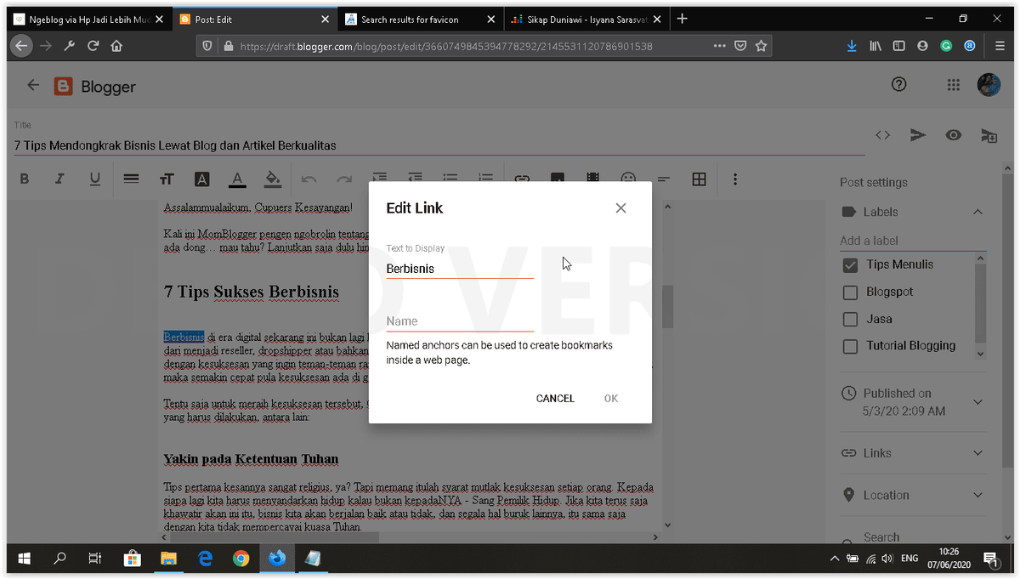The height and width of the screenshot is (579, 1020).
Task: Uncheck the Tips Menulis label
Action: [x=850, y=265]
